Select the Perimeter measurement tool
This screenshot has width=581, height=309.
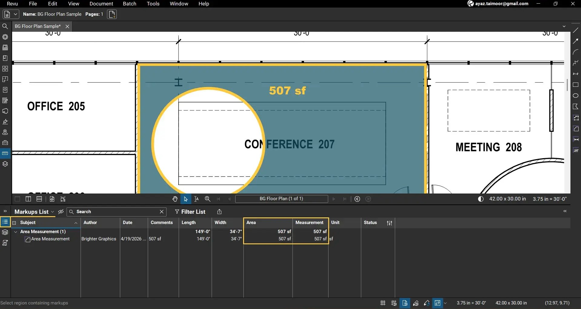[x=576, y=118]
